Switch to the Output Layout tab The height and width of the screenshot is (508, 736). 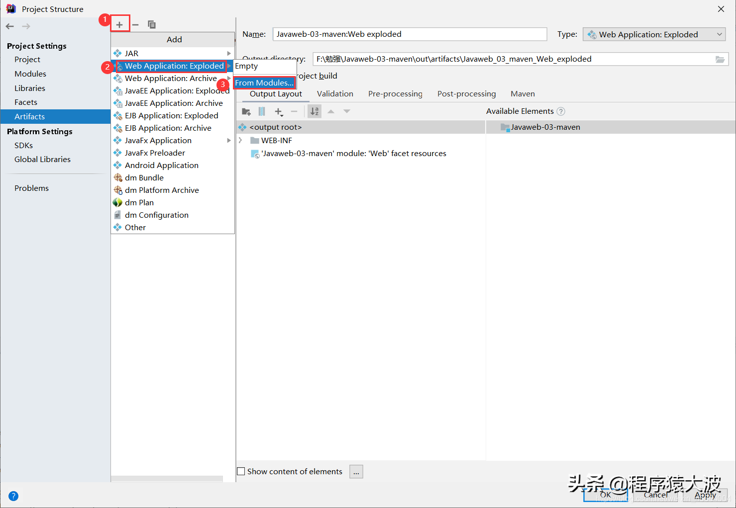276,94
